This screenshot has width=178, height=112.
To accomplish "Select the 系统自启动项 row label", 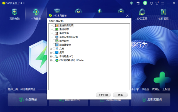I will (66, 25).
